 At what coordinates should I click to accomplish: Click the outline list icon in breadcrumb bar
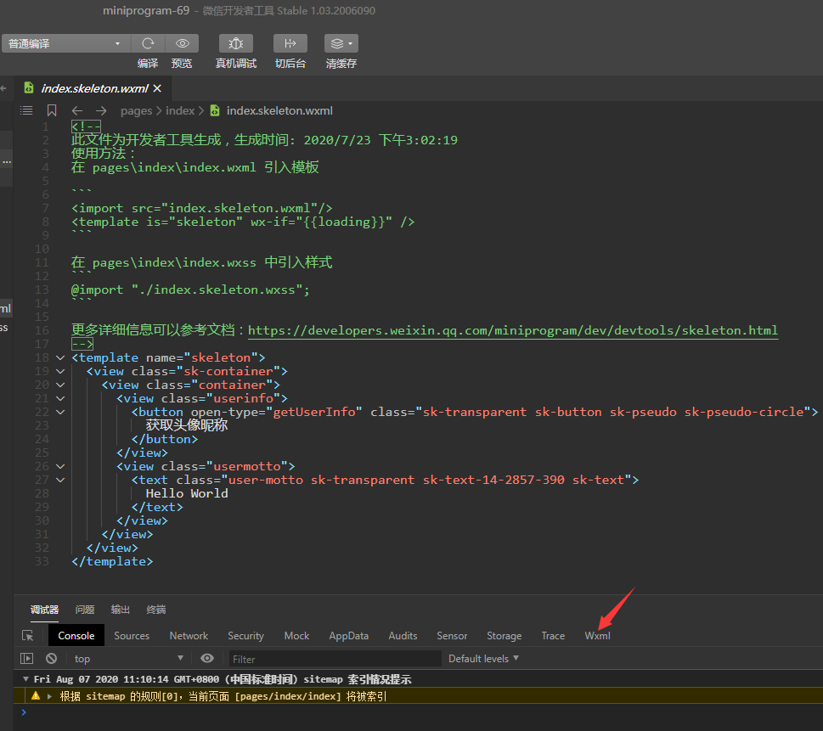[x=26, y=110]
